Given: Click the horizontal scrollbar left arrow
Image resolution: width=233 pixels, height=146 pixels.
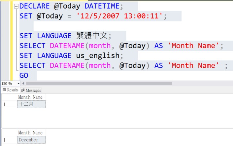Looking at the screenshot, I should click(23, 84).
